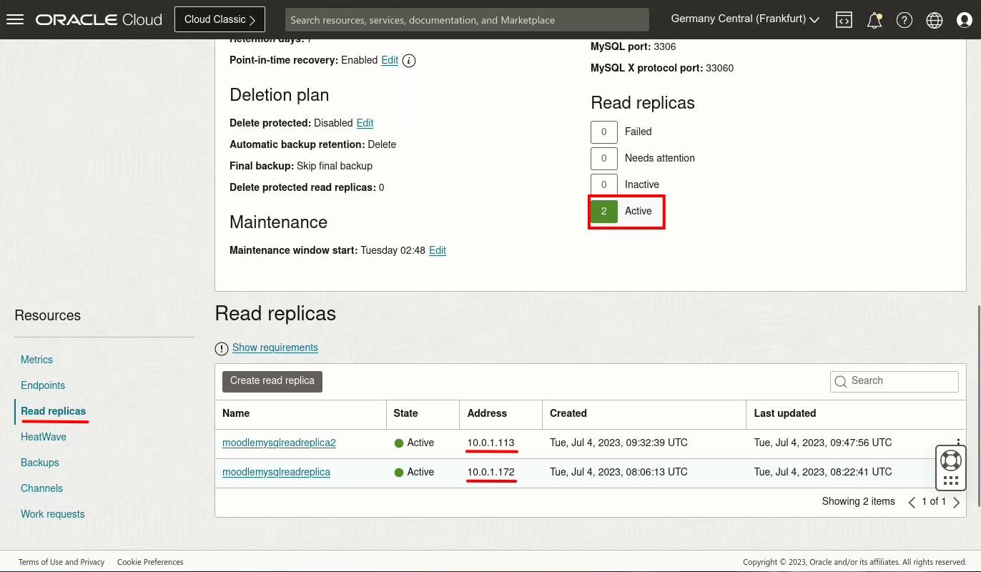Viewport: 981px width, 572px height.
Task: Open the user profile avatar menu
Action: coord(965,20)
